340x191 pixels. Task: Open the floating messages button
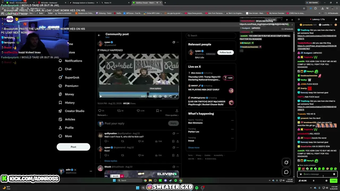286,172
